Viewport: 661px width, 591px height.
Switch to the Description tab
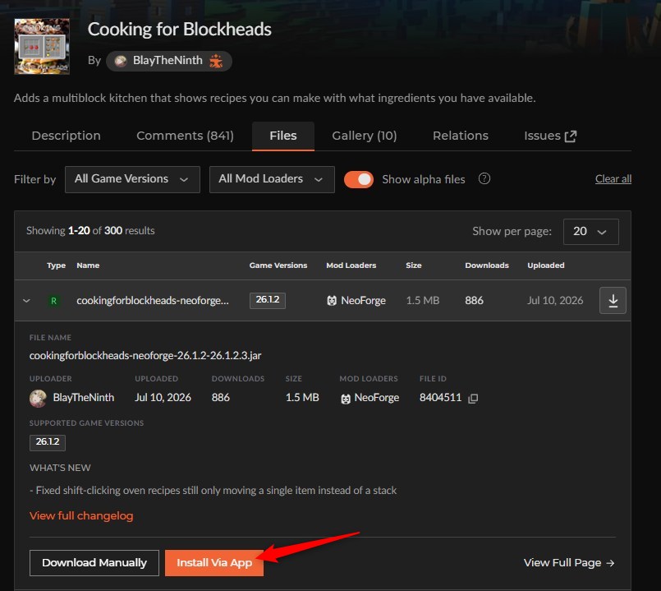[x=67, y=136]
